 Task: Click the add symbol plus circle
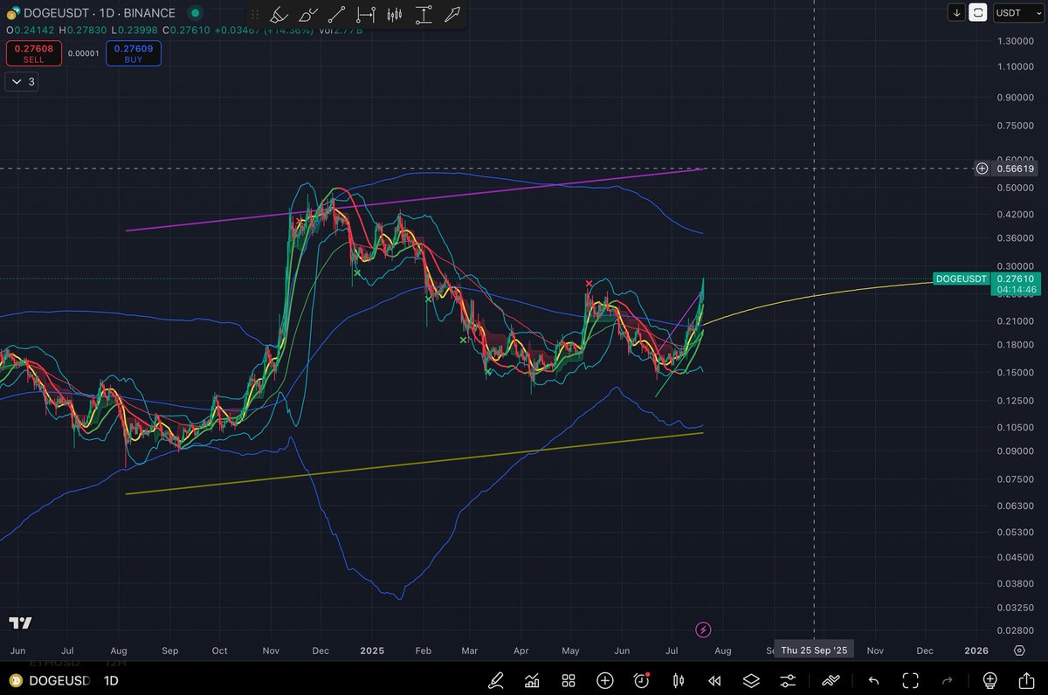point(604,680)
